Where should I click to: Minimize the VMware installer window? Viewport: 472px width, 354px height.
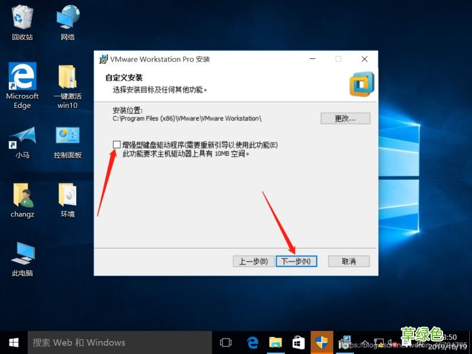(313, 59)
